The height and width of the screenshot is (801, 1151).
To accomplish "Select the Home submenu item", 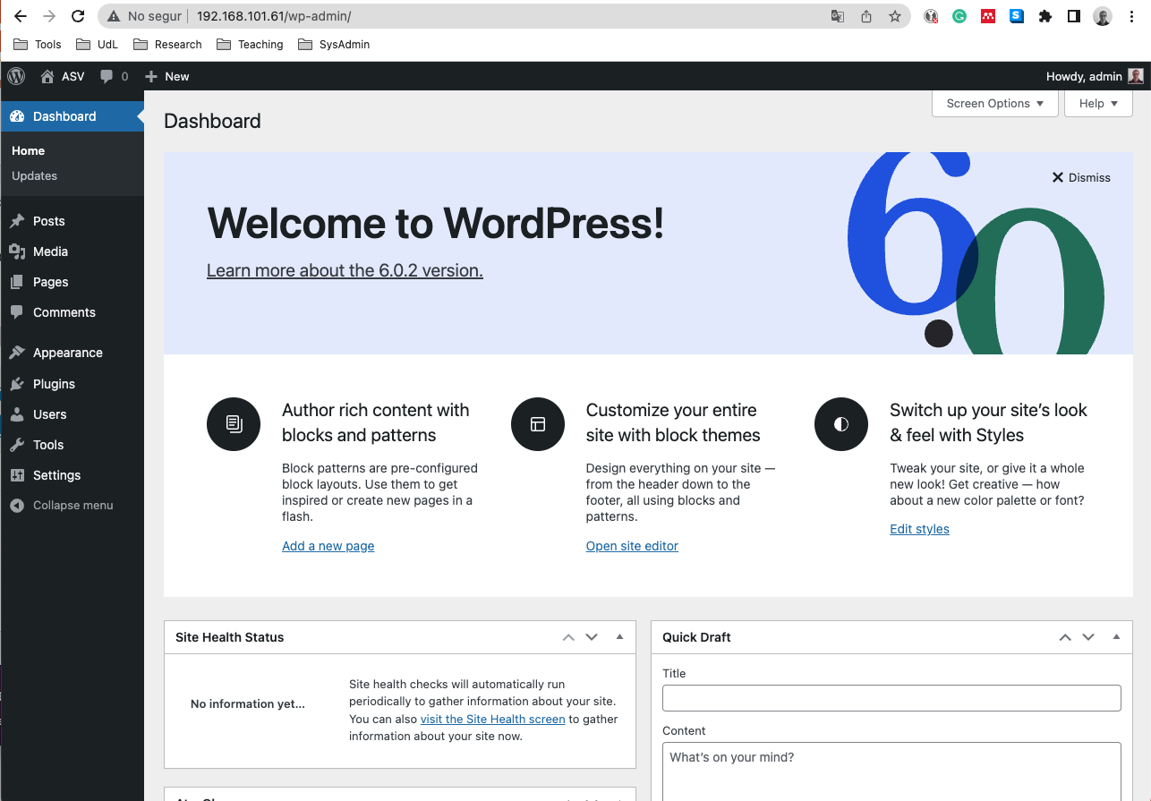I will point(29,150).
